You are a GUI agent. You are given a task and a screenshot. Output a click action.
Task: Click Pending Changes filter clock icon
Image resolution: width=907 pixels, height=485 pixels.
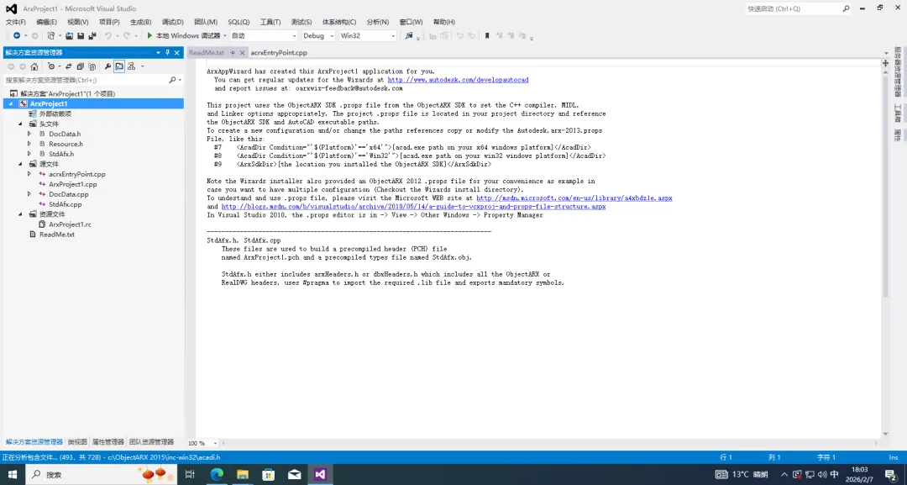click(51, 66)
